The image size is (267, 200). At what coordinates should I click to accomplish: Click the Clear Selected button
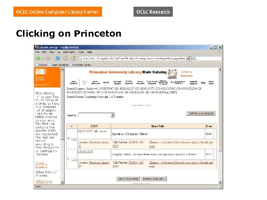pyautogui.click(x=128, y=179)
